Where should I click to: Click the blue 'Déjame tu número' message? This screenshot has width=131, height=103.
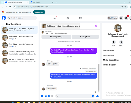tap(74, 76)
